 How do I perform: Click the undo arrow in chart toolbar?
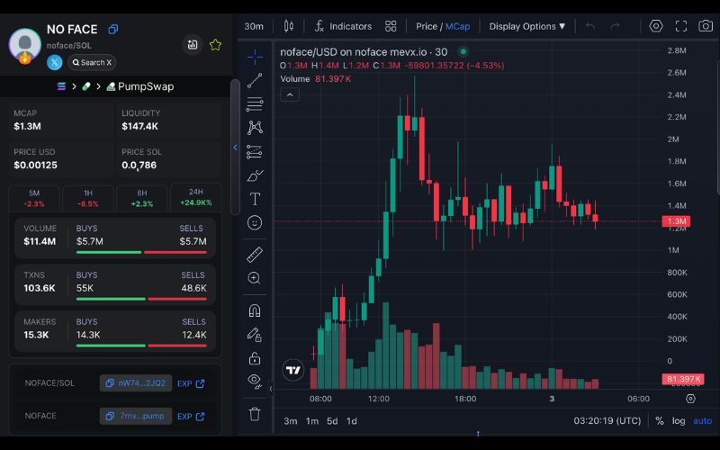pos(590,26)
